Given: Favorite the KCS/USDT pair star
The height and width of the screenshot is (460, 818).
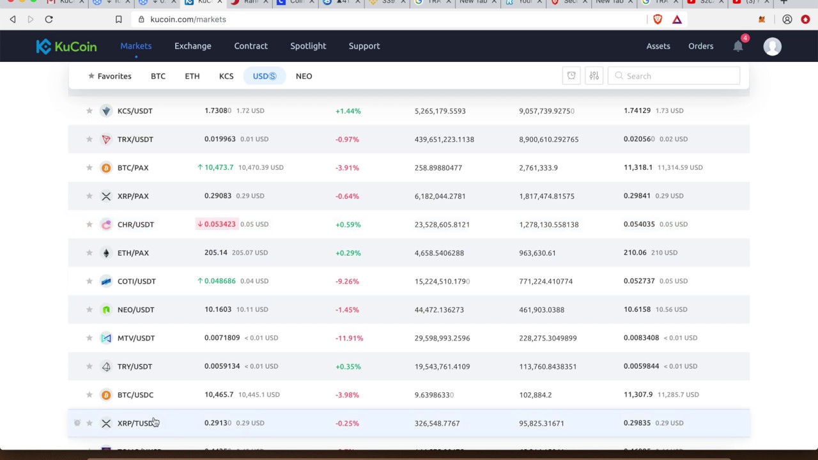Looking at the screenshot, I should pyautogui.click(x=89, y=111).
